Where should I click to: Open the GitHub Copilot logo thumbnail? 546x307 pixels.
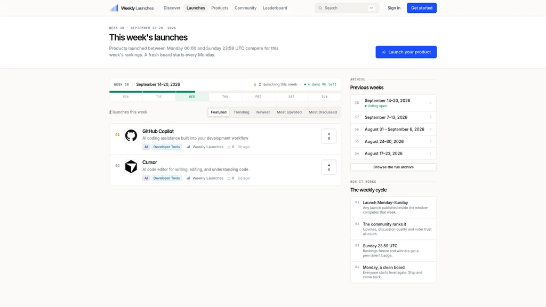(x=131, y=135)
